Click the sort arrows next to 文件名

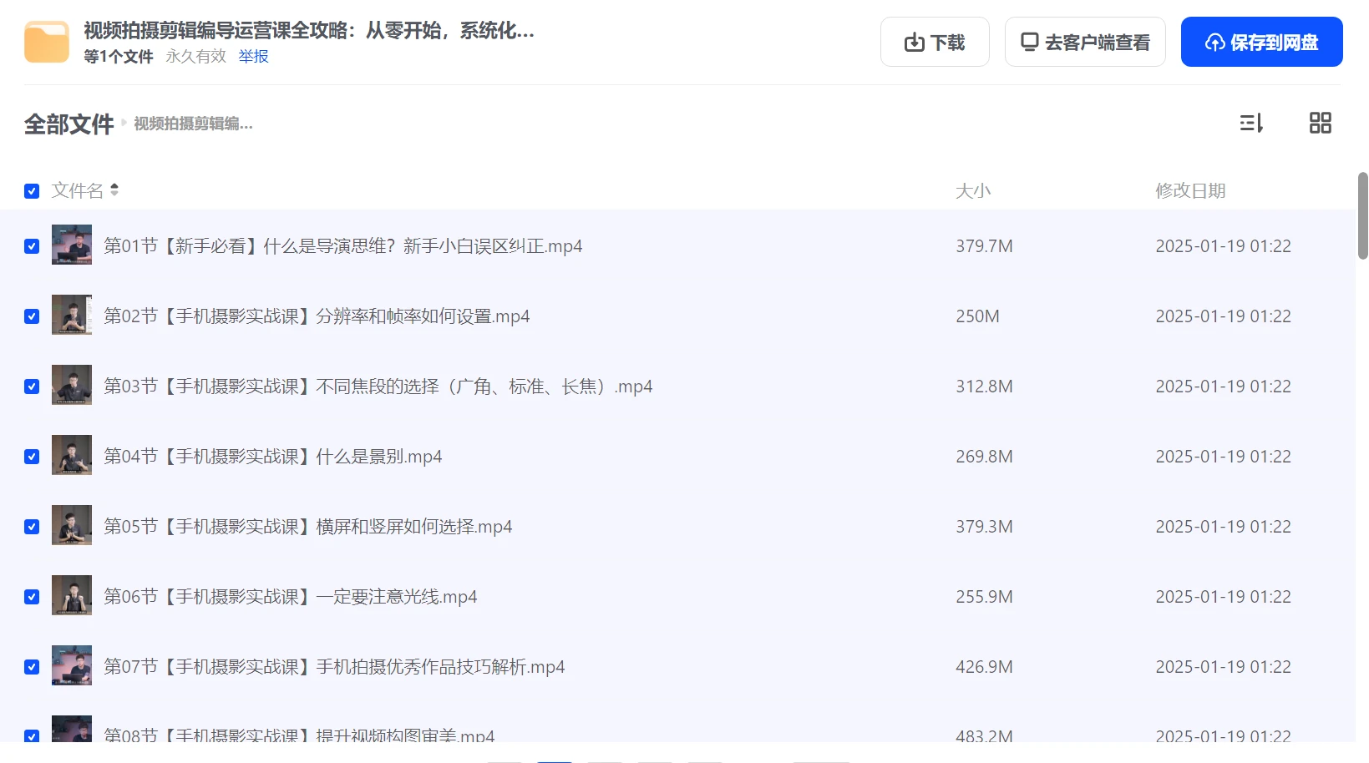(114, 189)
